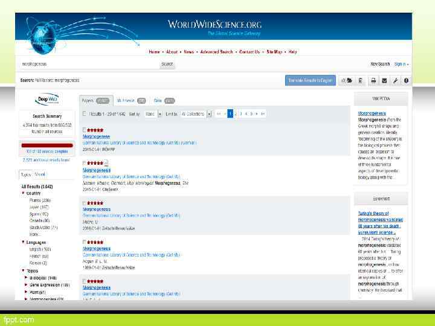Expand the Gene Expression topic
Image resolution: width=435 pixels, height=326 pixels.
click(26, 285)
